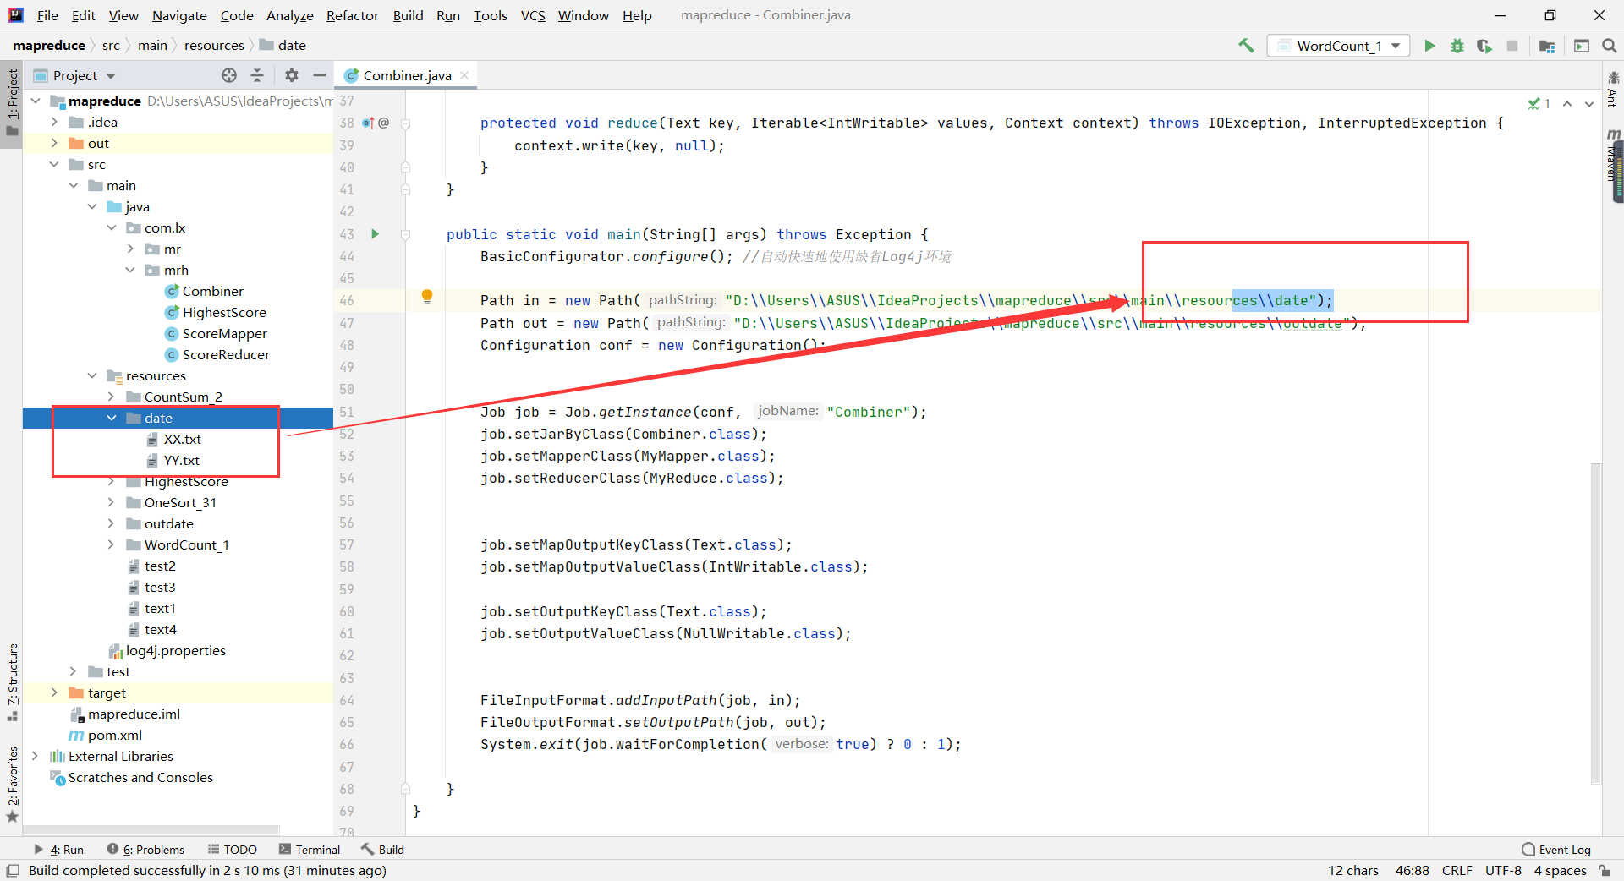The image size is (1624, 881).
Task: Select pom.xml in project tree
Action: 114,735
